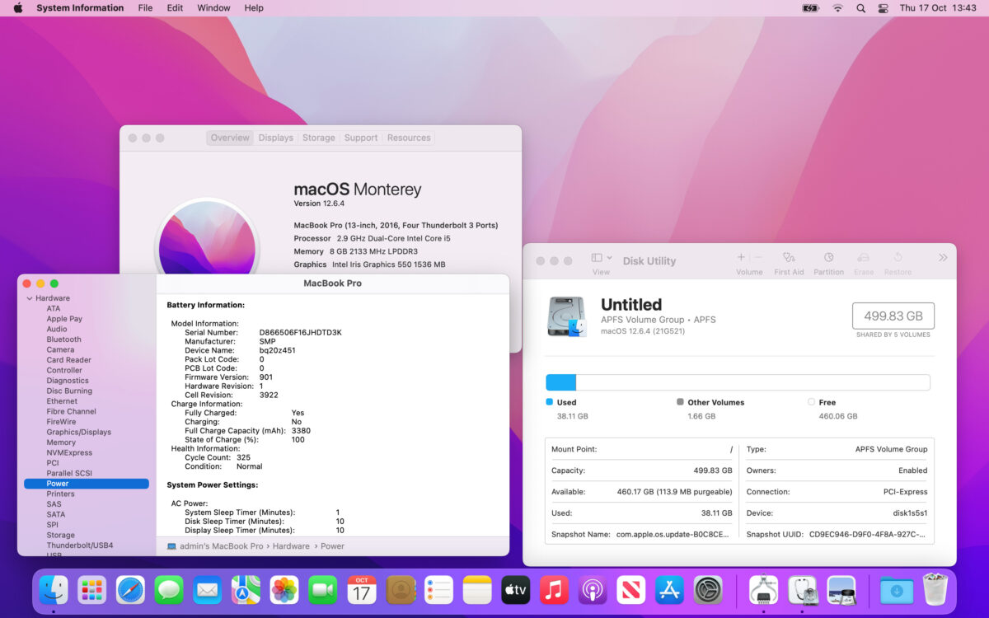This screenshot has width=989, height=618.
Task: Click Hardware in the bottom path bar
Action: pyautogui.click(x=292, y=546)
